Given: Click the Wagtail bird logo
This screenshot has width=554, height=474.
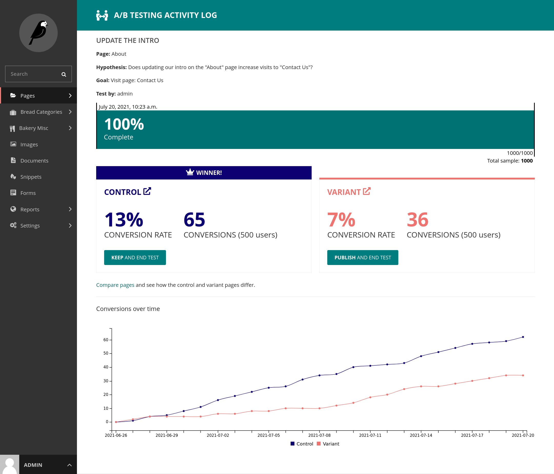Looking at the screenshot, I should tap(38, 33).
